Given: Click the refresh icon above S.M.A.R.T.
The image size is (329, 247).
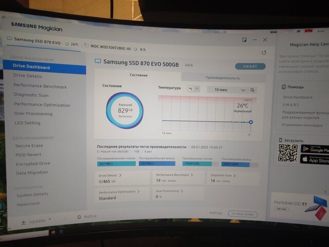Looking at the screenshot, I should click(264, 52).
